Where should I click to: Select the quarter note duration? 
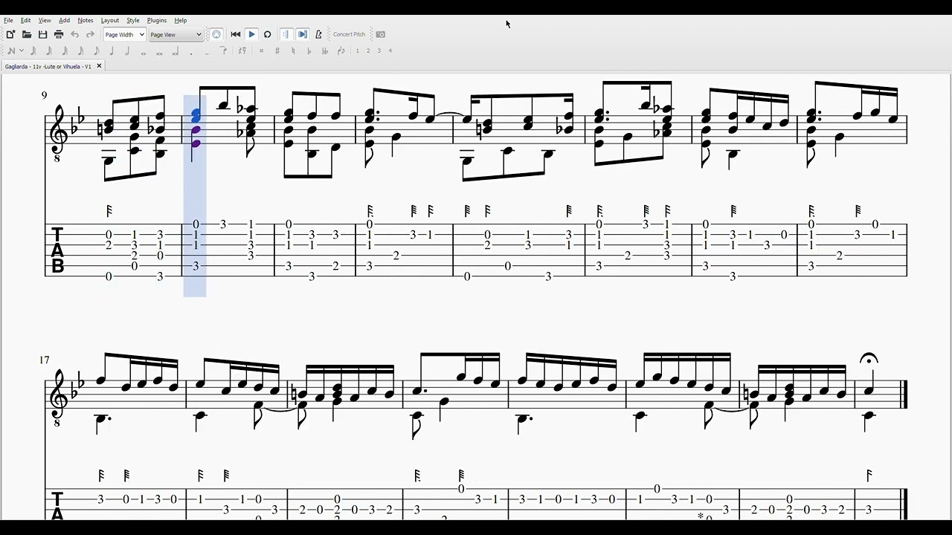tap(112, 51)
